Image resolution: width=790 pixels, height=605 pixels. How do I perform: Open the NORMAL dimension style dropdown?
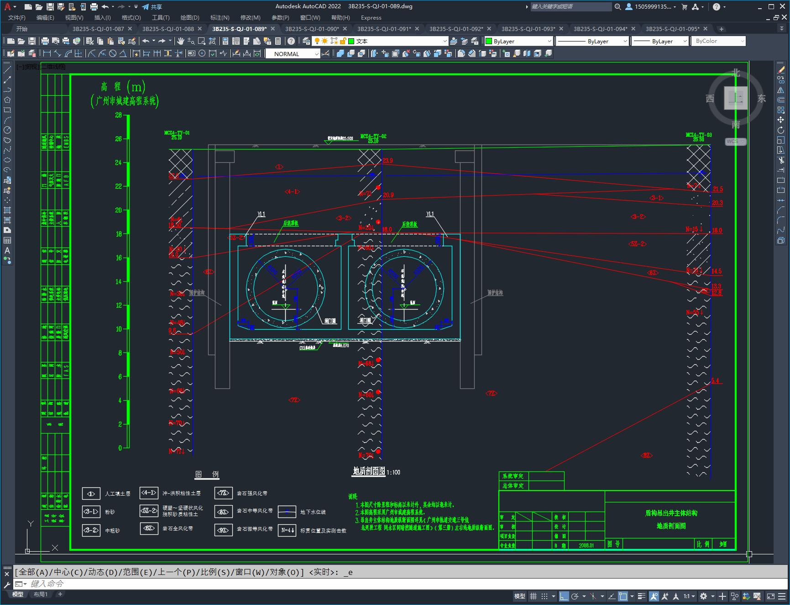tap(293, 53)
